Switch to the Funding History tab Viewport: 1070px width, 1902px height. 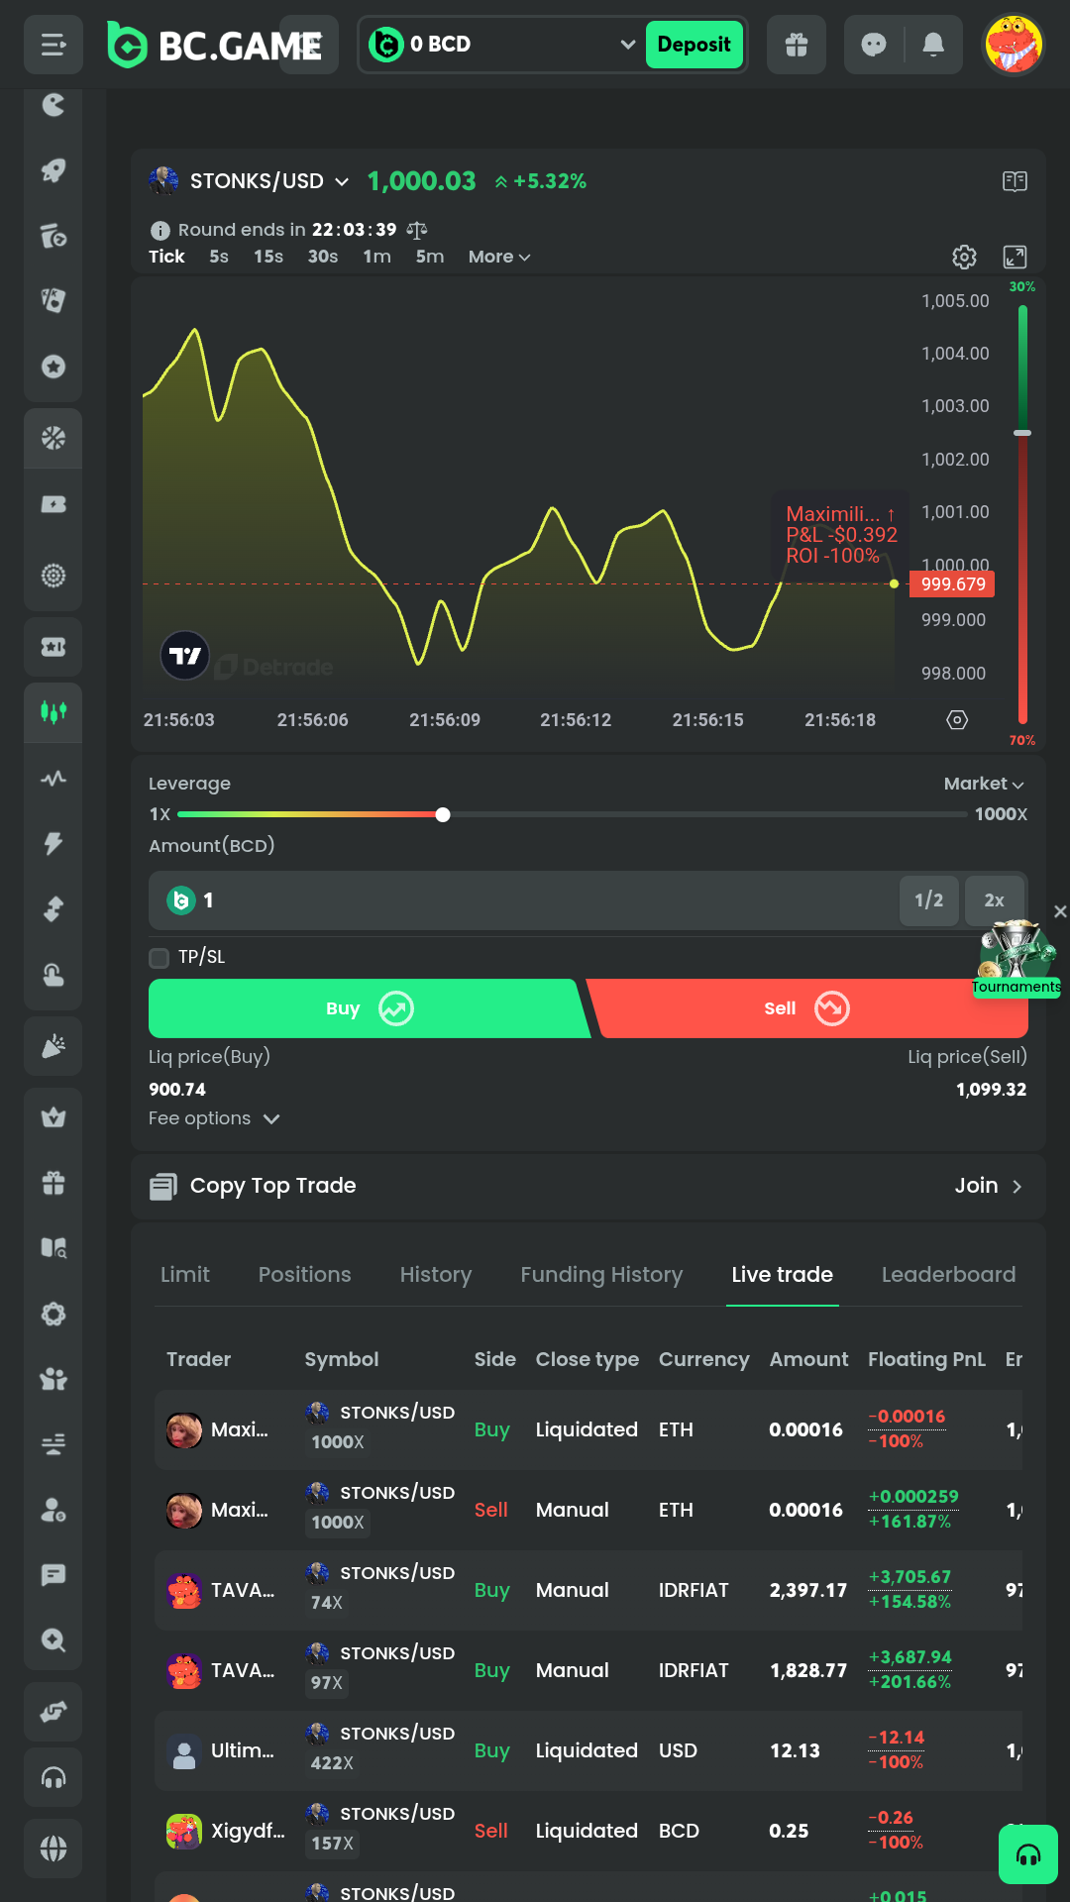601,1275
